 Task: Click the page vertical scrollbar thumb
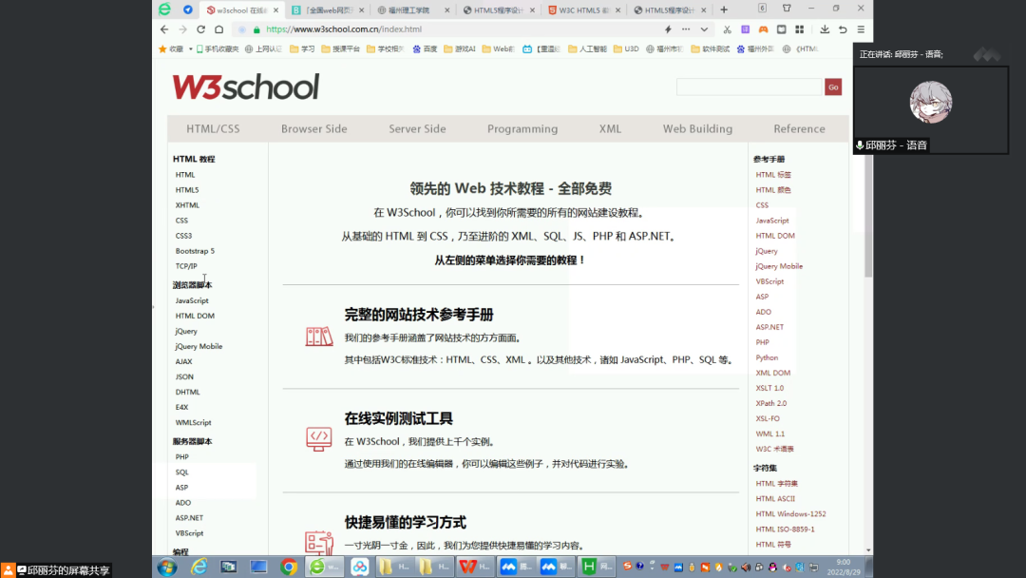(x=868, y=216)
